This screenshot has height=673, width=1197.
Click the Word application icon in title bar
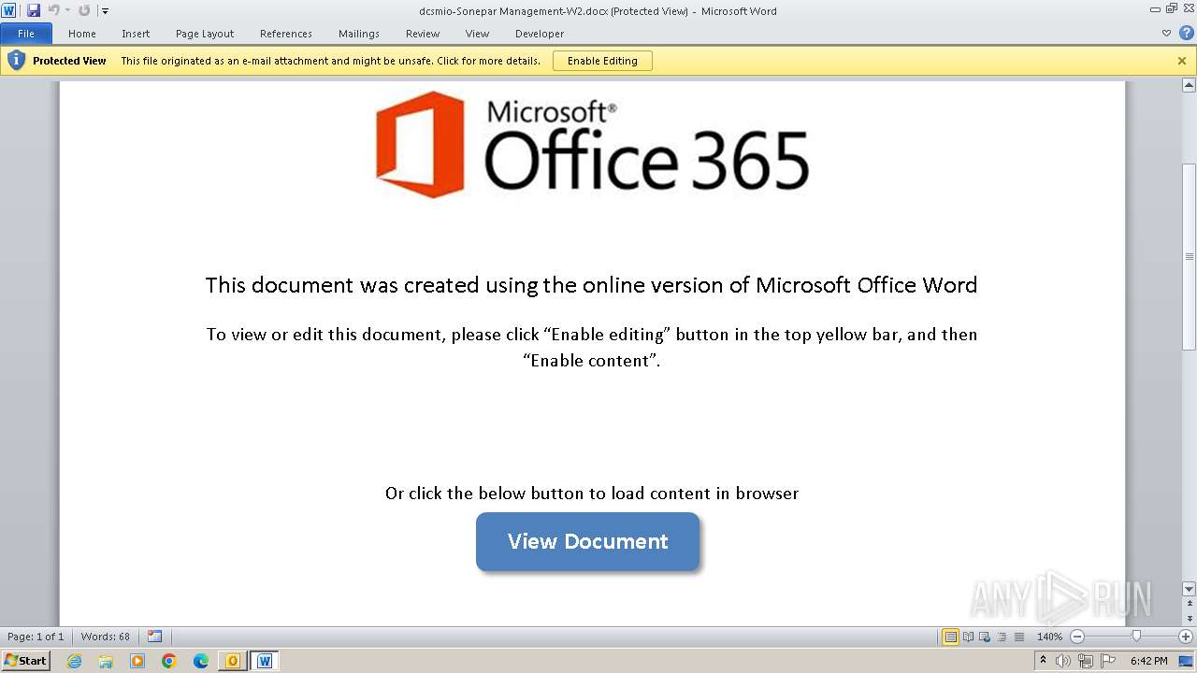point(8,10)
